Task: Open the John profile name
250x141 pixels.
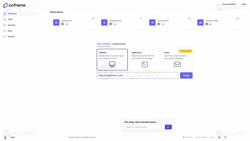Action: coord(12,137)
